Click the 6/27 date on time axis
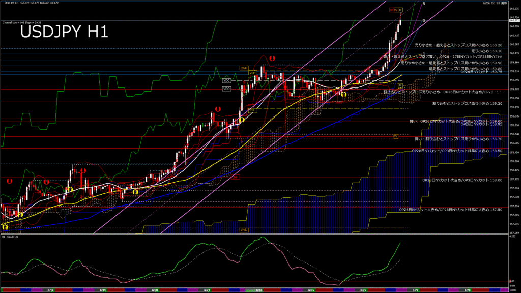This screenshot has width=521, height=293. click(415, 290)
